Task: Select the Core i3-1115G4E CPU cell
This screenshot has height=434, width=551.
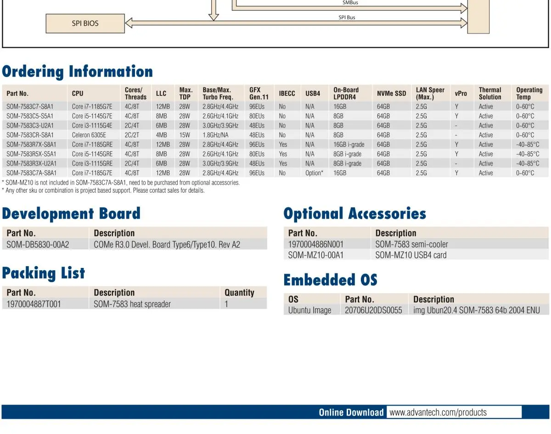Action: (x=92, y=125)
